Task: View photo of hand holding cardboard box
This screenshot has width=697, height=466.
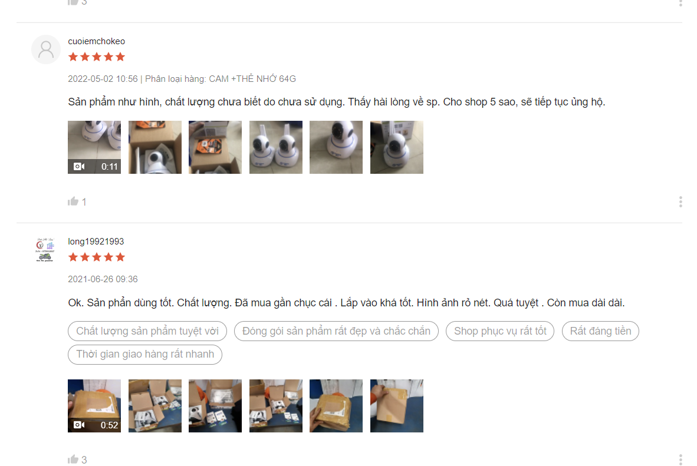Action: [x=396, y=405]
